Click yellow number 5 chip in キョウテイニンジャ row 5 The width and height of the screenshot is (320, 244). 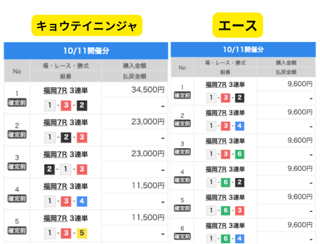pos(81,233)
